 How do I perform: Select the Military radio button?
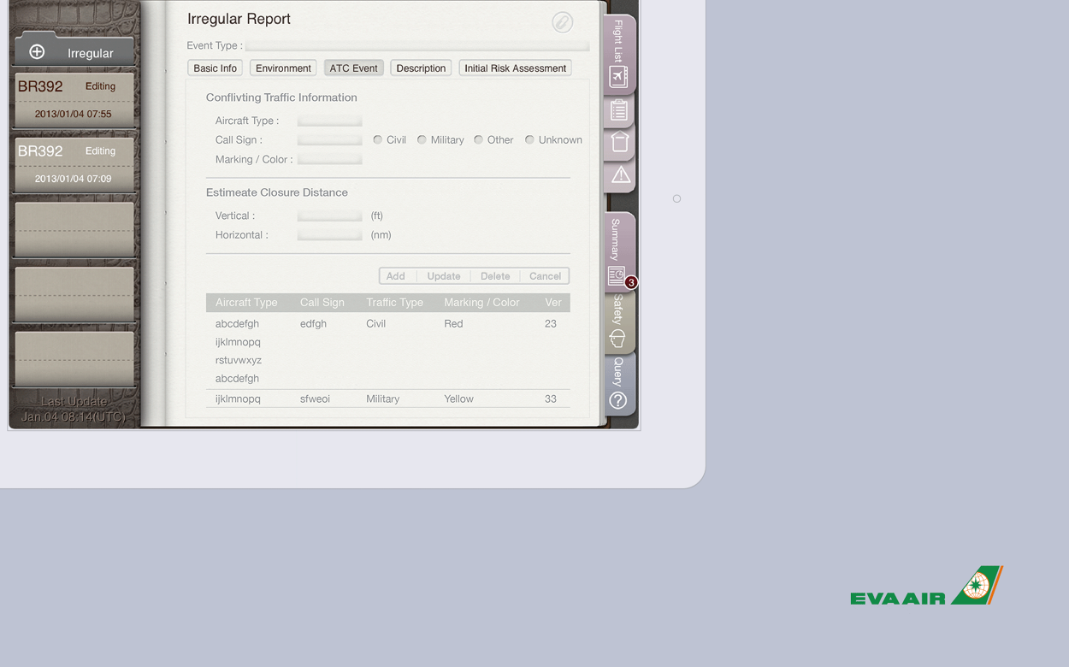click(x=422, y=139)
